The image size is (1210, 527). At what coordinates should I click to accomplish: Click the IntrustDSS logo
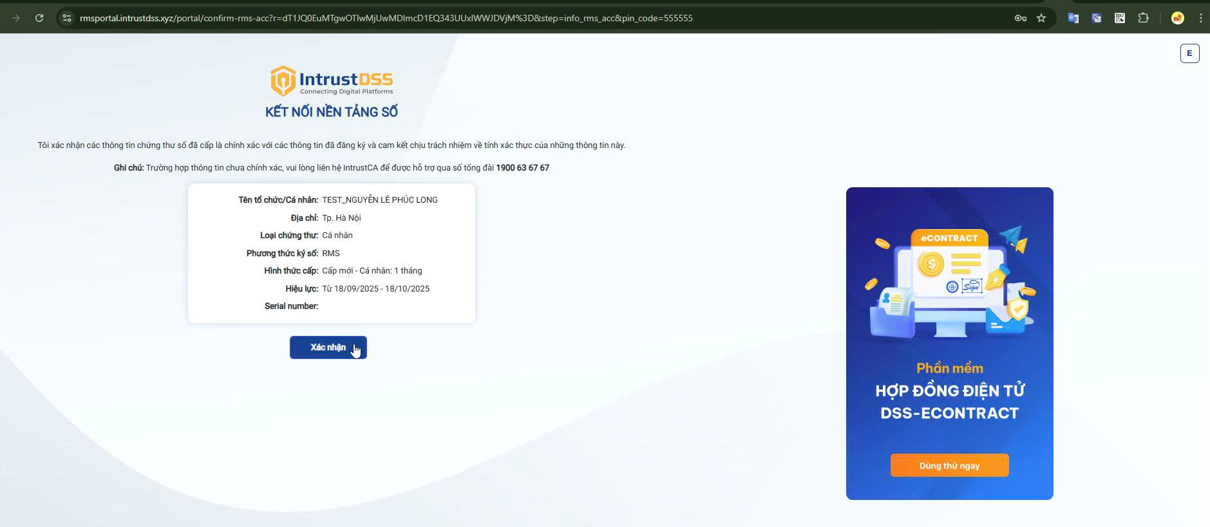(332, 81)
